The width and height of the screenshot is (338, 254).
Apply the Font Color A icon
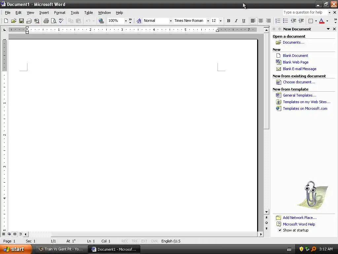pyautogui.click(x=321, y=21)
